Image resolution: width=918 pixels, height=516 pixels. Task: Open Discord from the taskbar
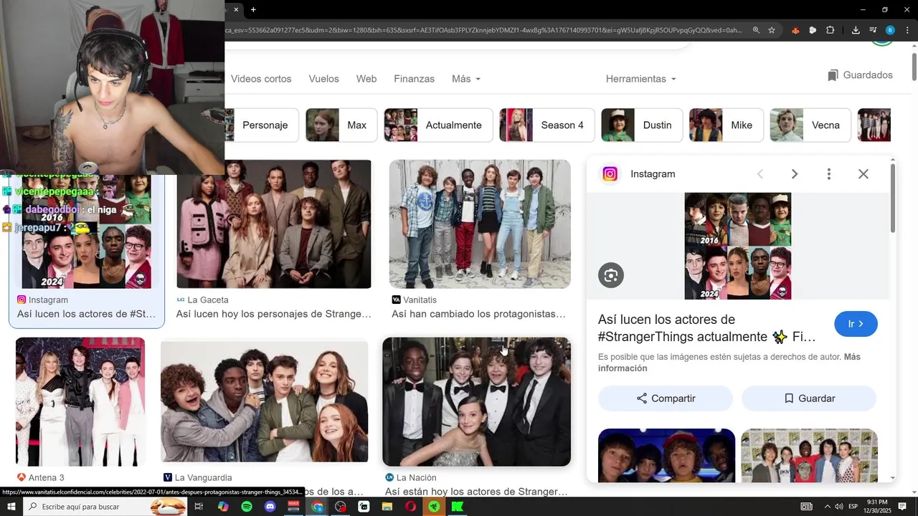coord(270,507)
